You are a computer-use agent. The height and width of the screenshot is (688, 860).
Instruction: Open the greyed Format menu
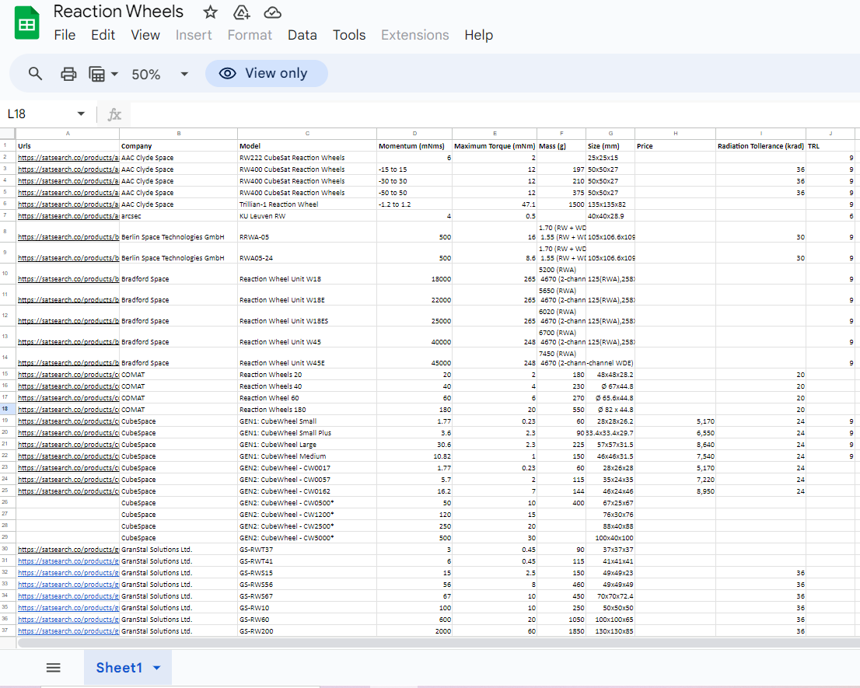click(250, 35)
